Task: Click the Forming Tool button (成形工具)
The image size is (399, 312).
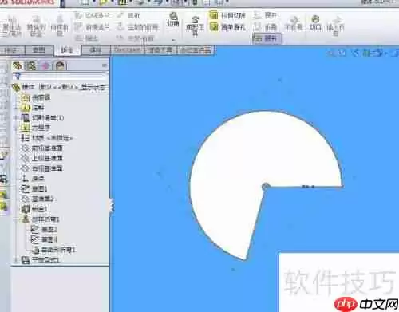Action: [195, 26]
